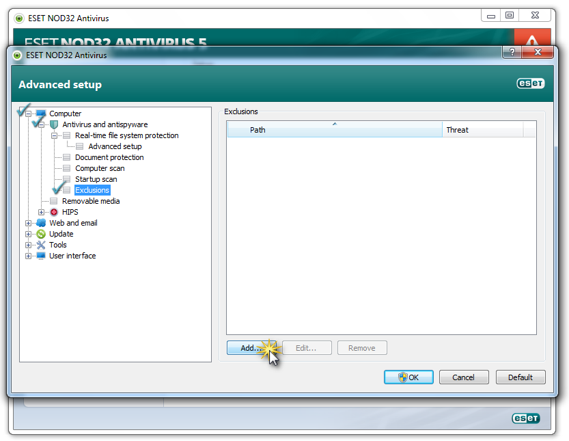The image size is (569, 441).
Task: Click the Computer scan page icon
Action: (x=67, y=168)
